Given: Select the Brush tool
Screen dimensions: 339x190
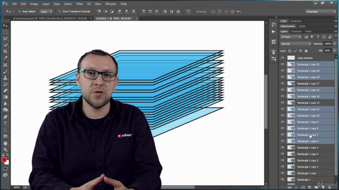Looking at the screenshot, I should coord(5,71).
